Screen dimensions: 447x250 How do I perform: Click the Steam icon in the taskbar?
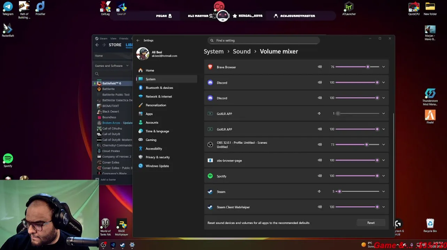point(122,245)
